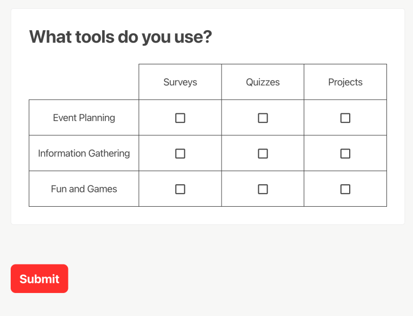Click the "What tools do you use?" heading
The width and height of the screenshot is (413, 316).
click(120, 37)
